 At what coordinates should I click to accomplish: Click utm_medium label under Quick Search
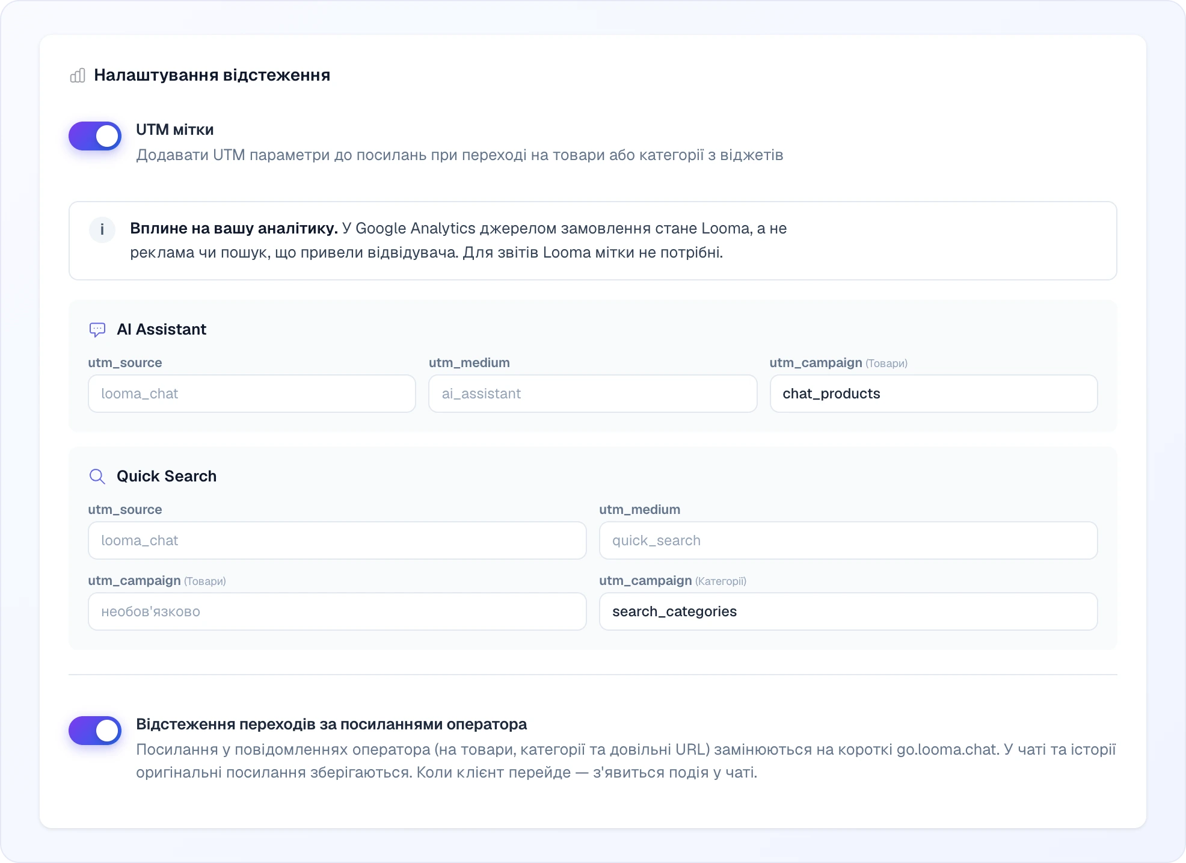639,510
